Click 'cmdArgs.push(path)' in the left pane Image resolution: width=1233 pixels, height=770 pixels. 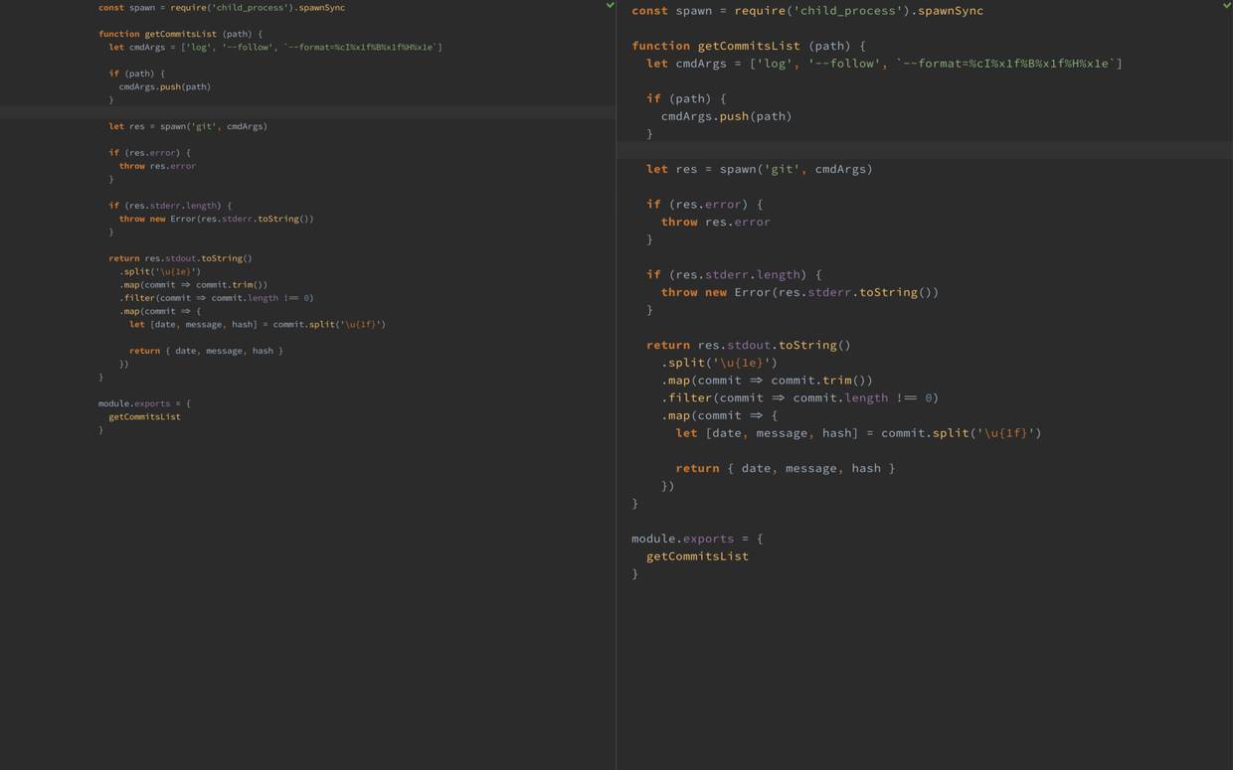tap(165, 86)
